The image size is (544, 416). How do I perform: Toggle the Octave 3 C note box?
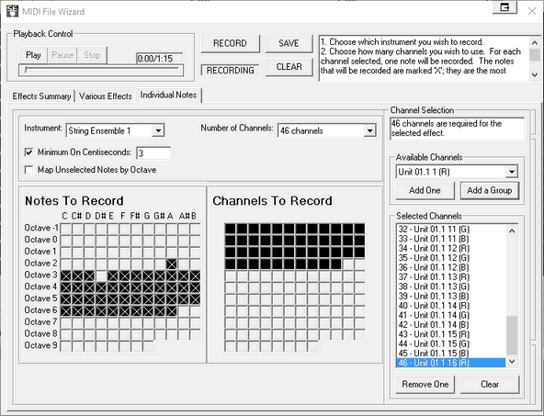66,275
